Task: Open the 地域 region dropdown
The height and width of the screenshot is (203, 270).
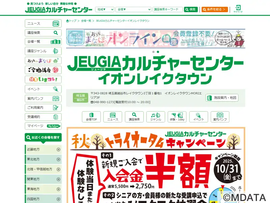Action: click(x=105, y=9)
